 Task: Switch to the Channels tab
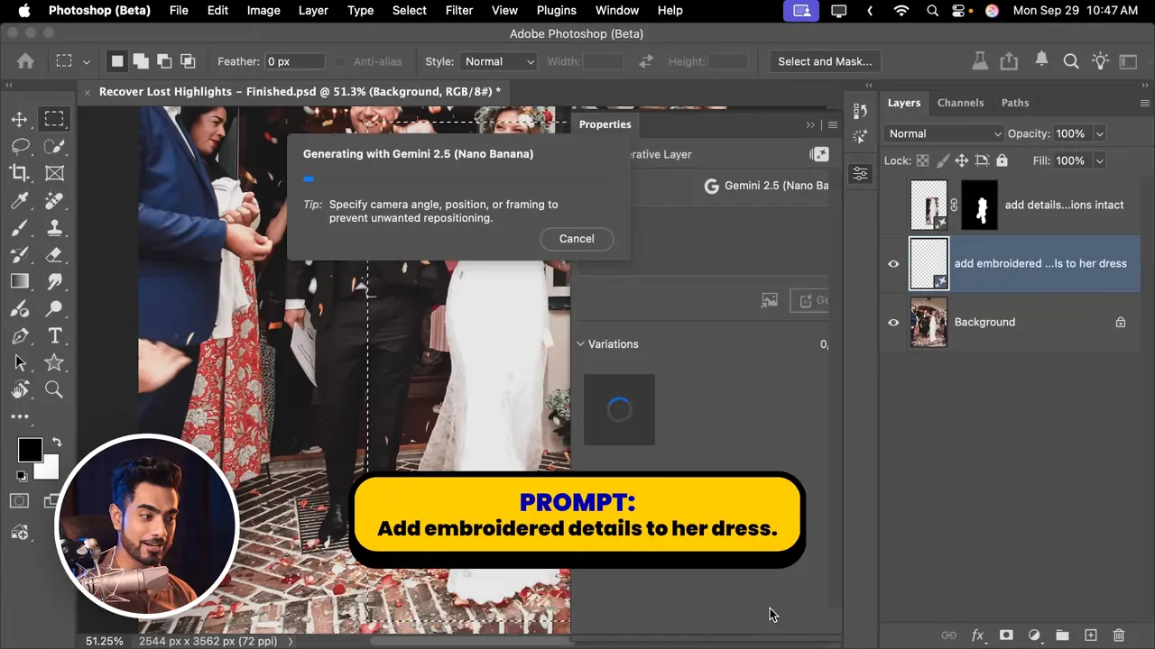(x=960, y=103)
